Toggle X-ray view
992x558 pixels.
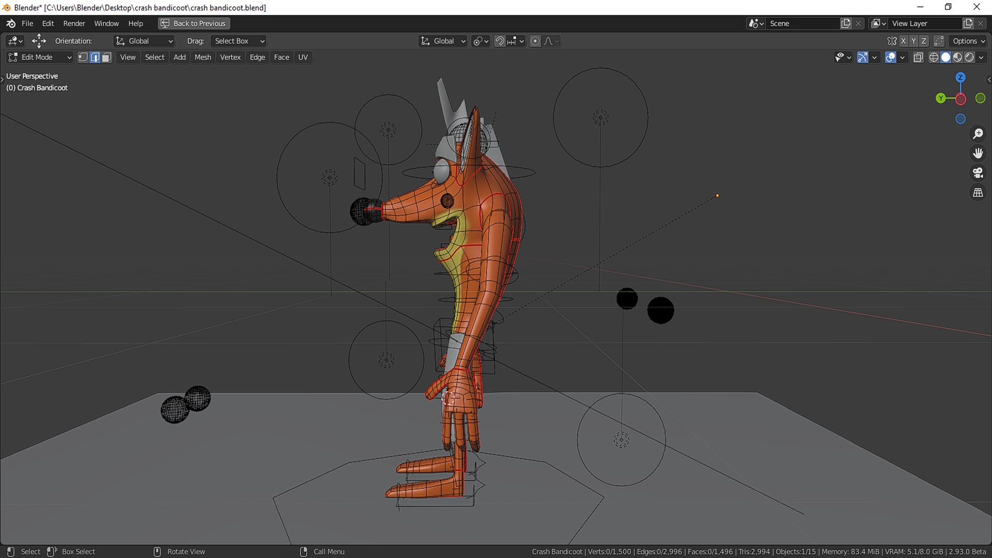point(918,57)
